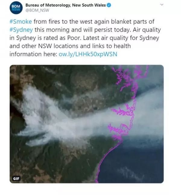
Task: Click 'health' at end of fourth line
Action: tap(122, 46)
